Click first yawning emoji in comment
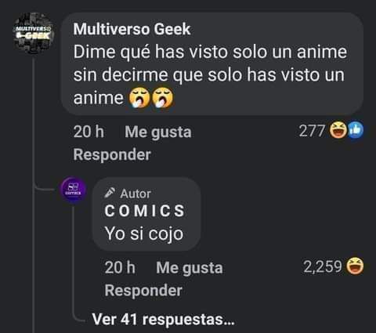The image size is (376, 333). click(x=139, y=98)
